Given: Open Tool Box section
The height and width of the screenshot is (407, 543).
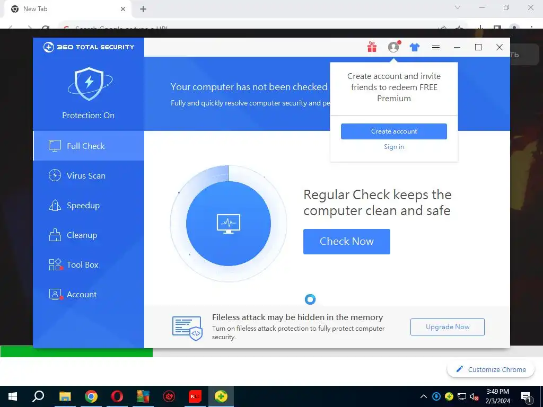Looking at the screenshot, I should (x=89, y=265).
